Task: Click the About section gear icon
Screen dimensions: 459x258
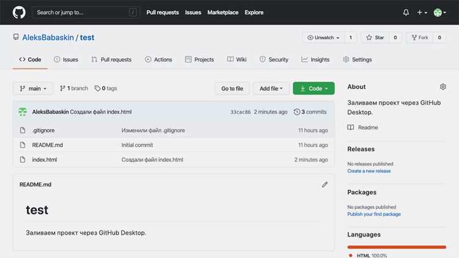Action: click(x=443, y=87)
